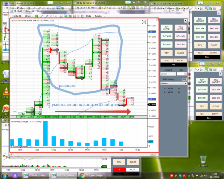The image size is (224, 179).
Task: Click SELL BID in 6E Chart Trader
Action: pos(181,45)
